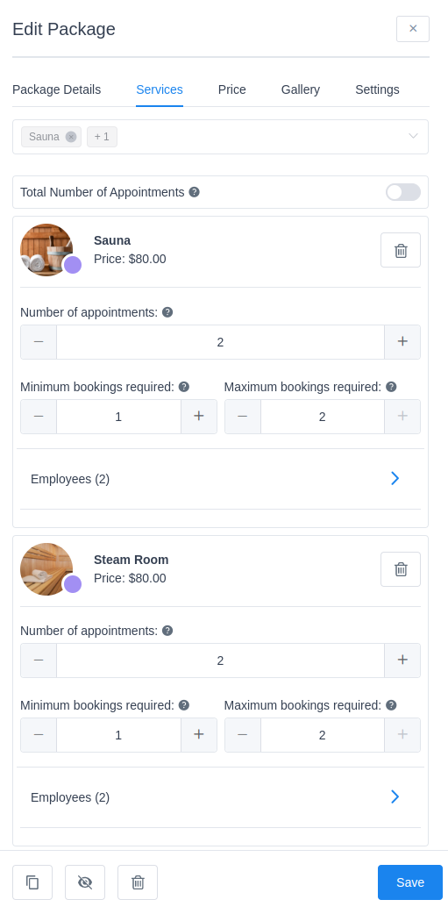
Task: Click help icon next to Sauna minimum bookings
Action: tap(183, 387)
